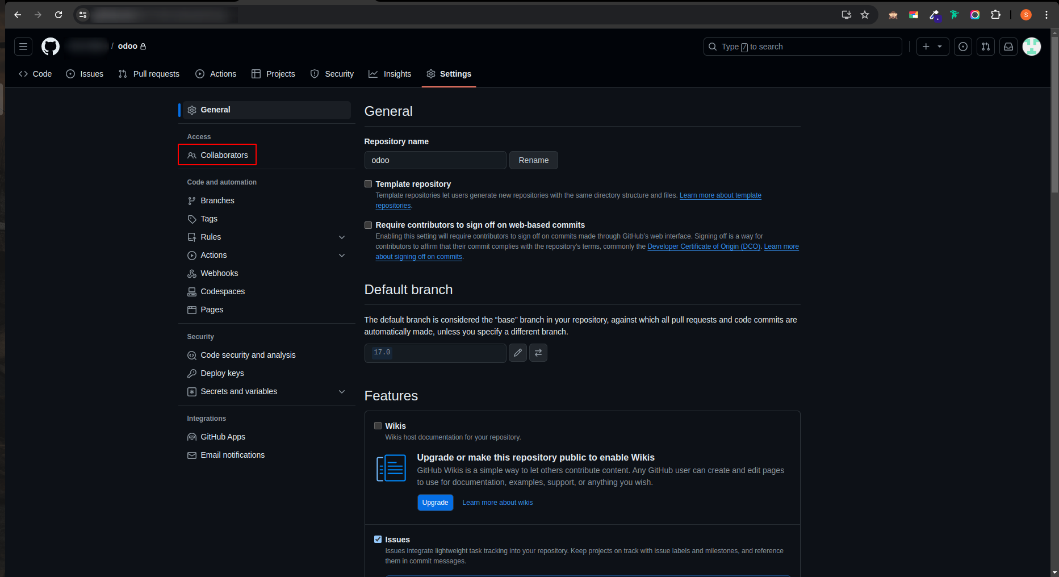Click the odoo repository name breadcrumb
1059x577 pixels.
128,46
